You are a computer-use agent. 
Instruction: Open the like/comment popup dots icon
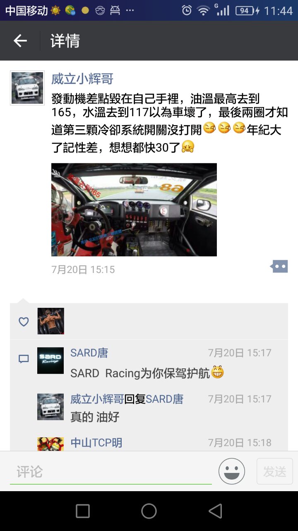click(279, 266)
